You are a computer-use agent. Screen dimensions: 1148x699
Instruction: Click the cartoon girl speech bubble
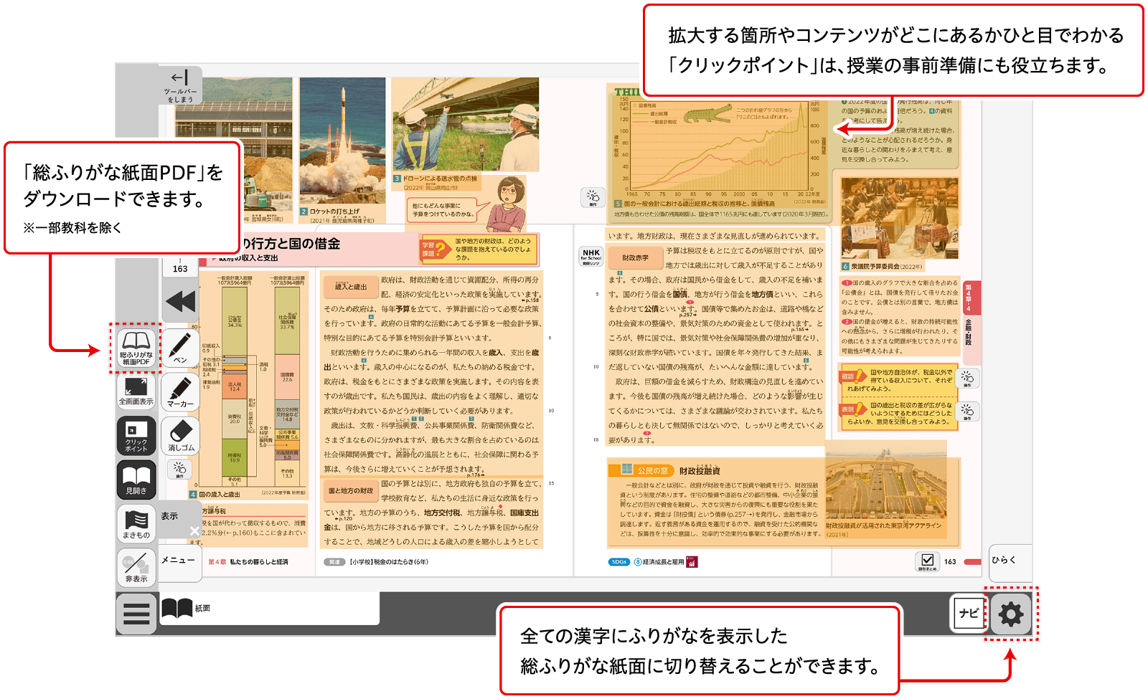click(x=443, y=209)
